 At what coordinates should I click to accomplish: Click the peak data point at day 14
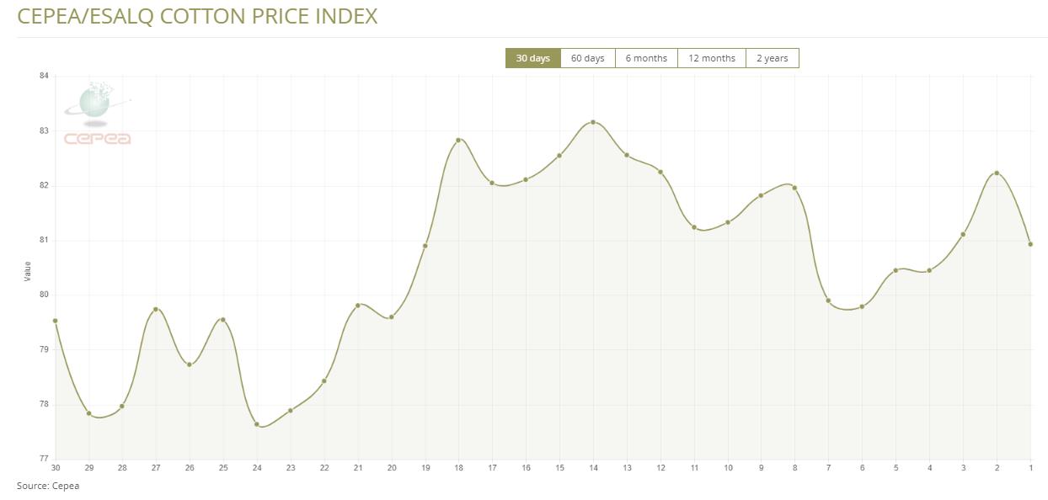tap(593, 122)
